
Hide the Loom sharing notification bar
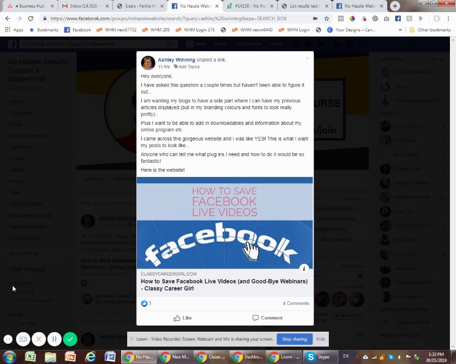(x=321, y=339)
